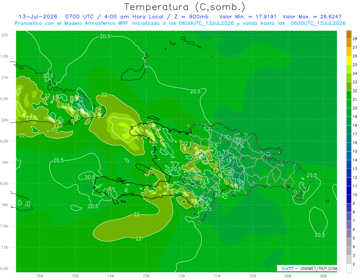Click the deep blue swatch between 10 and 11
The width and height of the screenshot is (363, 280).
(x=349, y=191)
